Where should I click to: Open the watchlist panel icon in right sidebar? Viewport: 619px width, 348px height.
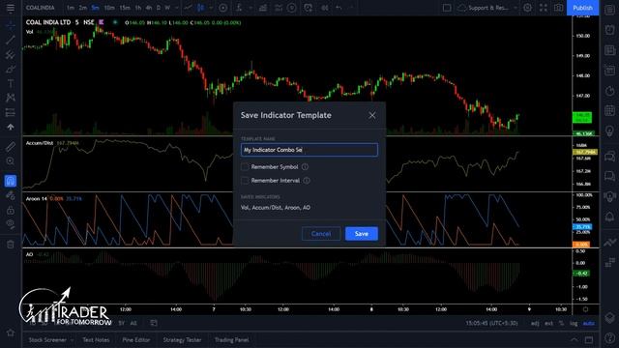coord(610,10)
